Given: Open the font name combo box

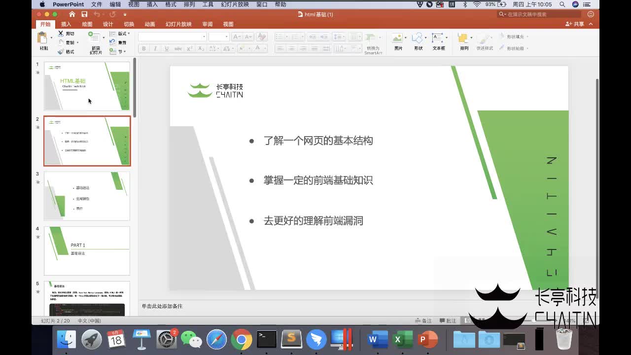Looking at the screenshot, I should point(172,37).
